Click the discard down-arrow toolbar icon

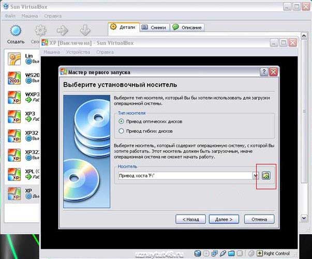pyautogui.click(x=85, y=30)
